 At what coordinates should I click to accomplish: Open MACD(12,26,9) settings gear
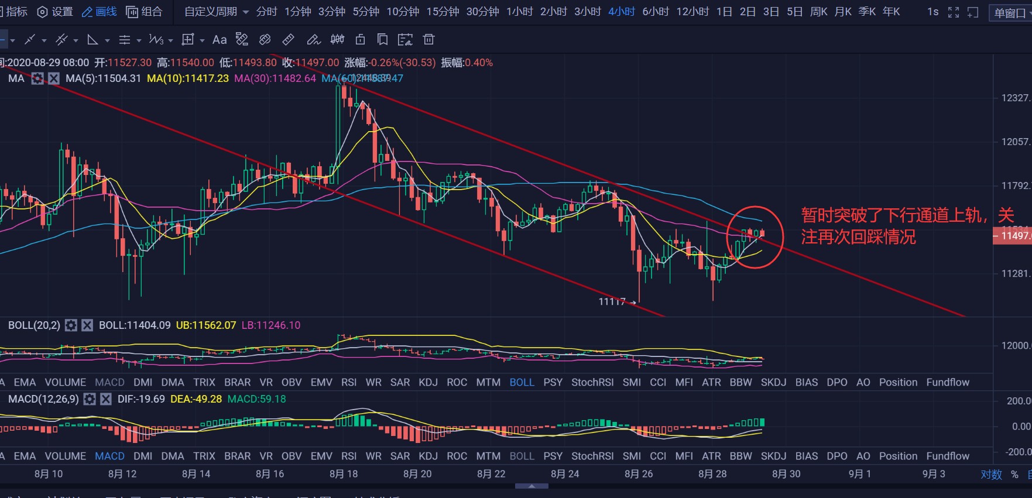tap(90, 399)
